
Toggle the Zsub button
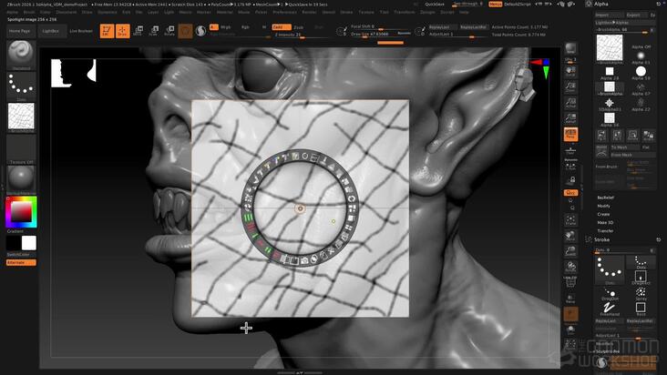(299, 27)
